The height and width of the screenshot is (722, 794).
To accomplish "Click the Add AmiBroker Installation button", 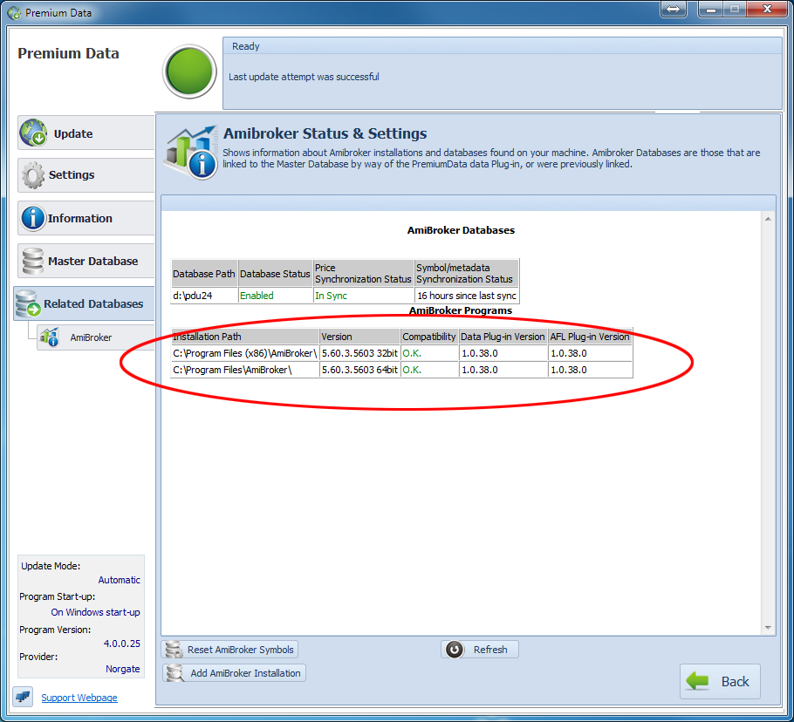I will [x=234, y=673].
